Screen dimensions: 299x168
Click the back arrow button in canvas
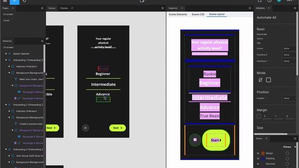pos(85,128)
